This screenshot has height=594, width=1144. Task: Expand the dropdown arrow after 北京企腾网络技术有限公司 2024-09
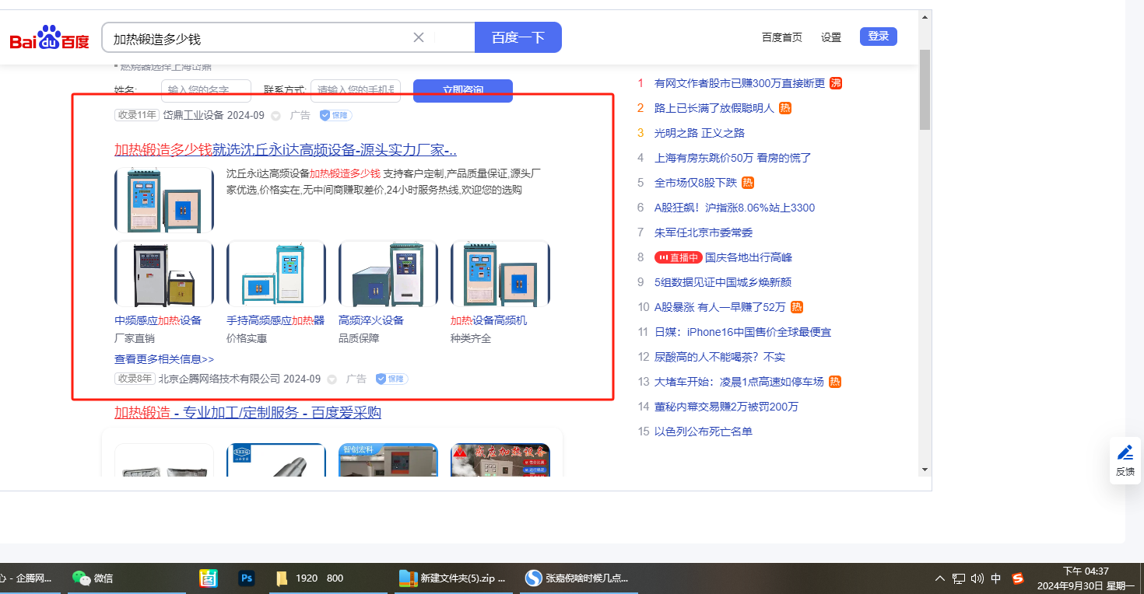tap(332, 379)
